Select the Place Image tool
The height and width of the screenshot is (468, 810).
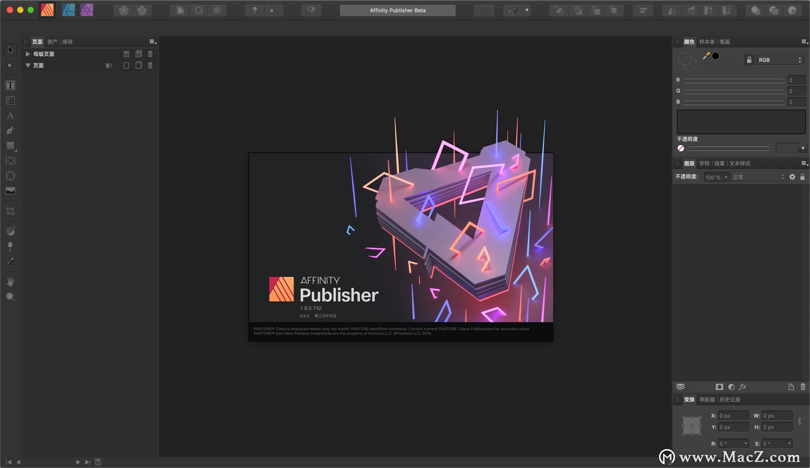11,191
